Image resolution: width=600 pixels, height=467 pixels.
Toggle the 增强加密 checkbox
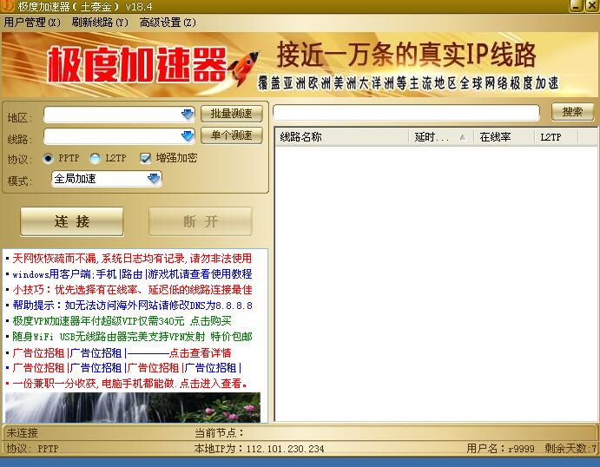145,158
